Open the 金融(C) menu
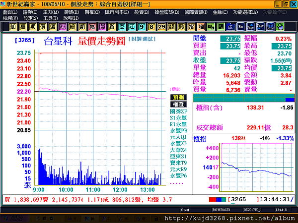This screenshot has height=223, width=298. [220, 12]
